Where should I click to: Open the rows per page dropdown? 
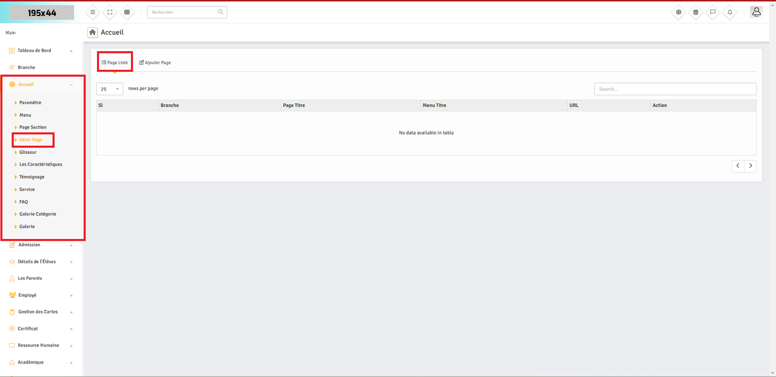pyautogui.click(x=110, y=89)
